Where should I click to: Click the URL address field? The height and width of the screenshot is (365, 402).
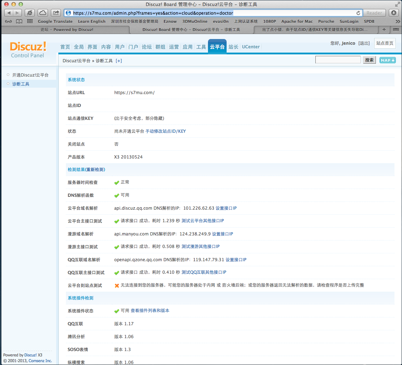point(213,13)
